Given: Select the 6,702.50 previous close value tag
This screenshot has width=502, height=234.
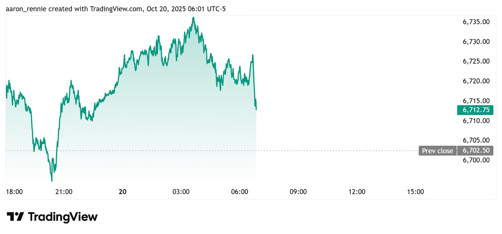Looking at the screenshot, I should pos(475,151).
